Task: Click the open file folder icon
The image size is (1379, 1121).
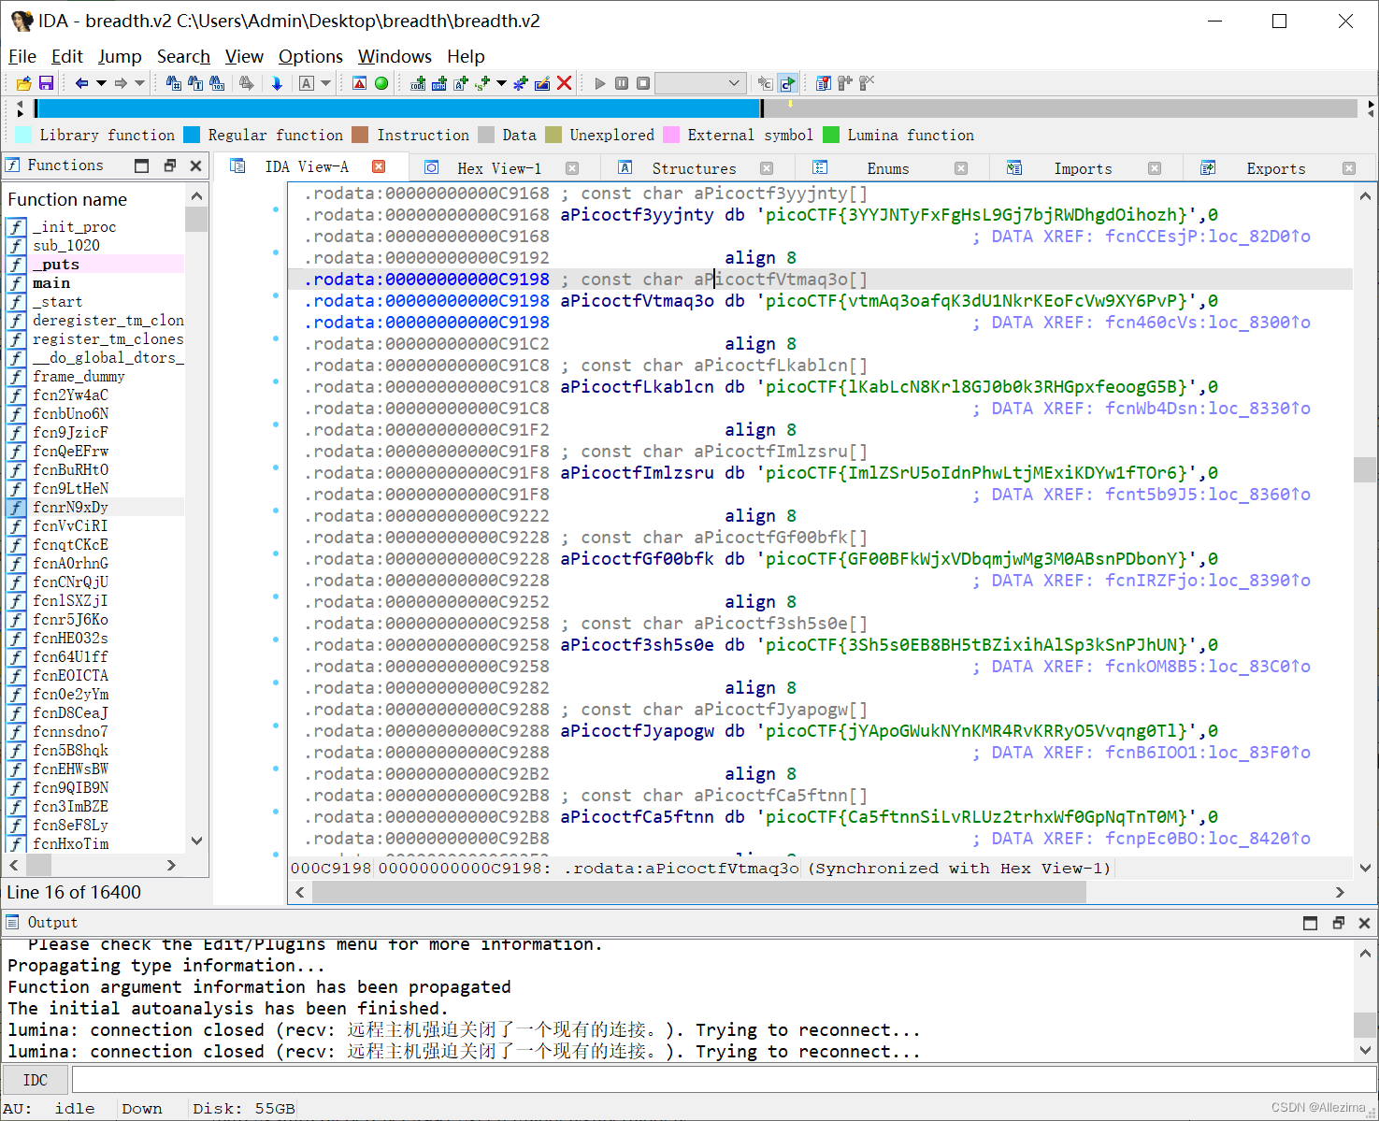Action: pos(23,83)
